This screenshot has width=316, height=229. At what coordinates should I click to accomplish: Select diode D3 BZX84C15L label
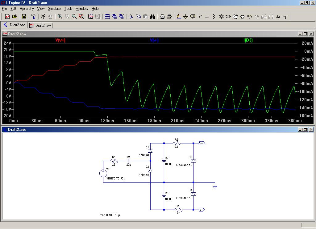point(184,165)
